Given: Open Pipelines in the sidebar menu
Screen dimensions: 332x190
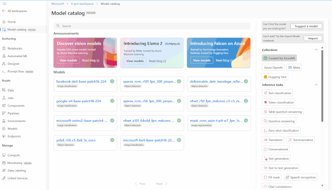Looking at the screenshot, I should point(13,113).
